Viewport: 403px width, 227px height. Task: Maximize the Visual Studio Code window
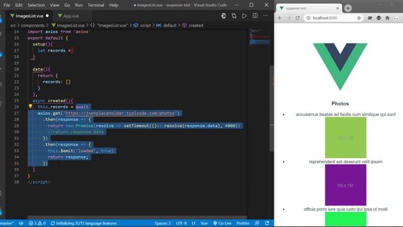point(251,5)
